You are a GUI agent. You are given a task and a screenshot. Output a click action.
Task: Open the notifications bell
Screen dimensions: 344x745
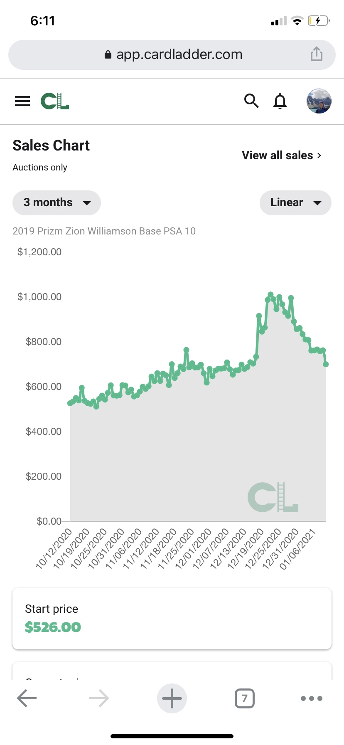(x=280, y=101)
